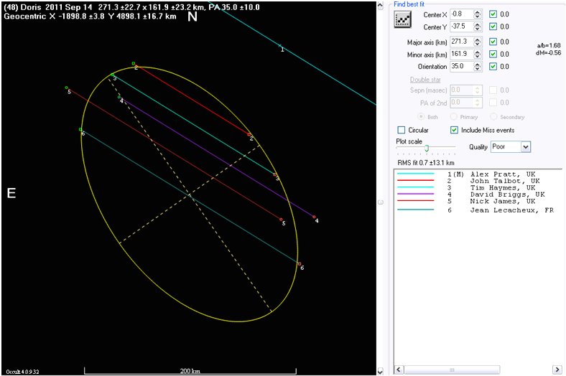Click the Orientation spinner arrows

point(478,67)
